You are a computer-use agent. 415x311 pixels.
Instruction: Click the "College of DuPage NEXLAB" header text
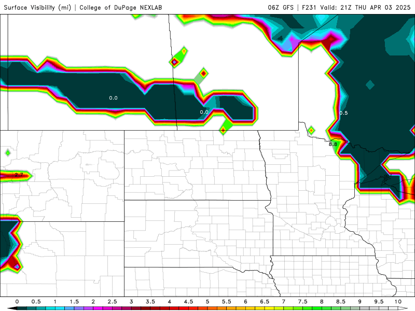click(x=121, y=7)
